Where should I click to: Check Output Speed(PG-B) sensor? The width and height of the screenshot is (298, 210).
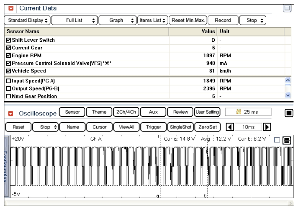[8, 89]
